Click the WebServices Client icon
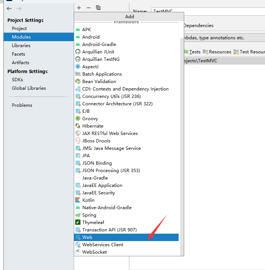This screenshot has width=265, height=270. click(78, 244)
